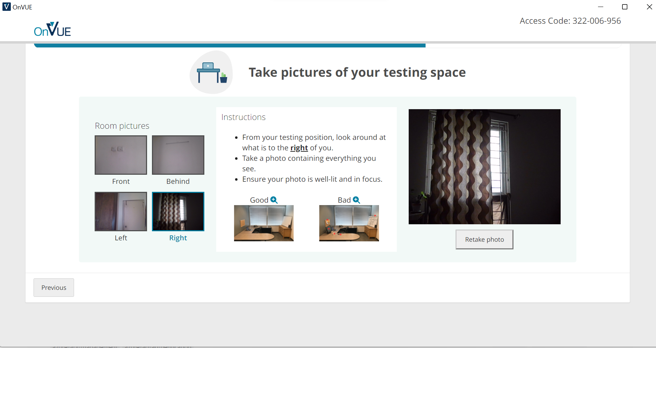
Task: Open the Bad example photo
Action: (x=349, y=223)
